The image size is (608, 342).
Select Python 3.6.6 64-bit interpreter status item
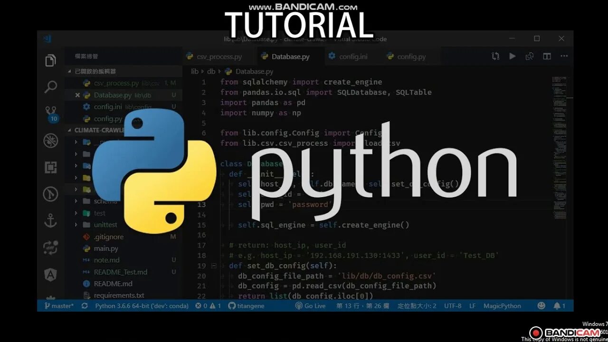click(x=142, y=306)
